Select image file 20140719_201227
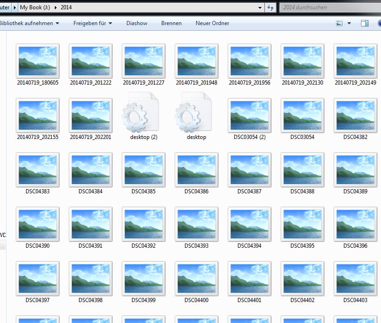Viewport: 381px width, 323px height. [x=144, y=65]
